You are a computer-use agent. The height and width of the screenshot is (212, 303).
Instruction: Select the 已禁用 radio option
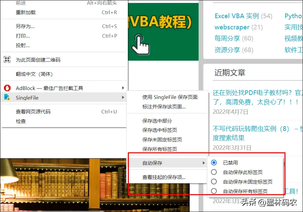(x=214, y=162)
